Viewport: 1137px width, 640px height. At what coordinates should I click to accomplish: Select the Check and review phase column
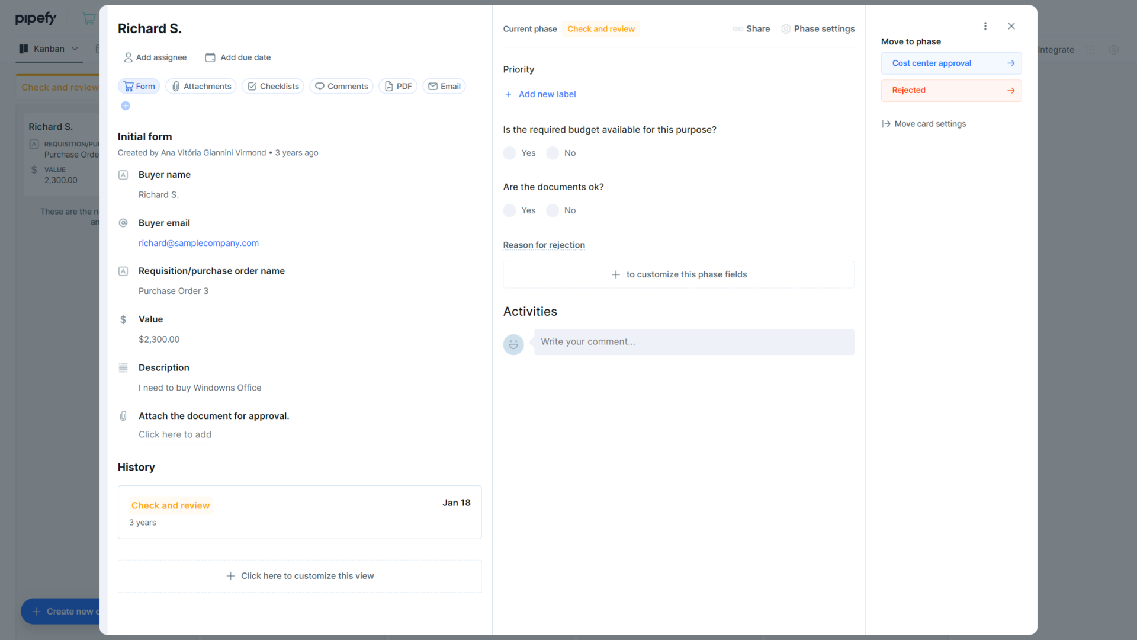coord(59,87)
